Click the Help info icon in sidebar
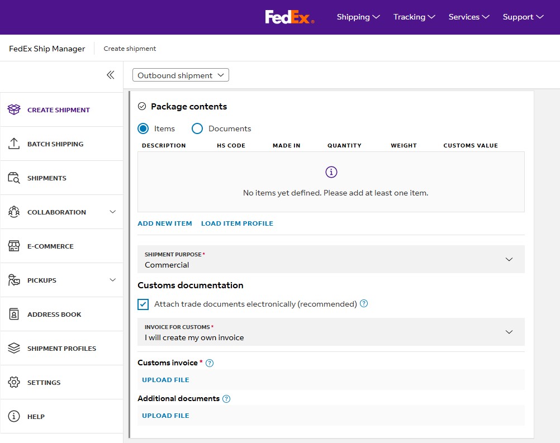 (14, 416)
